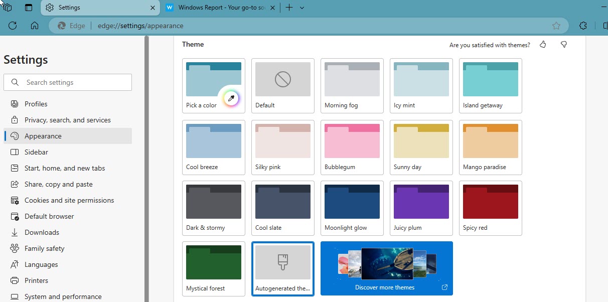Image resolution: width=608 pixels, height=302 pixels.
Task: Click the favorites star in address bar
Action: click(x=556, y=26)
